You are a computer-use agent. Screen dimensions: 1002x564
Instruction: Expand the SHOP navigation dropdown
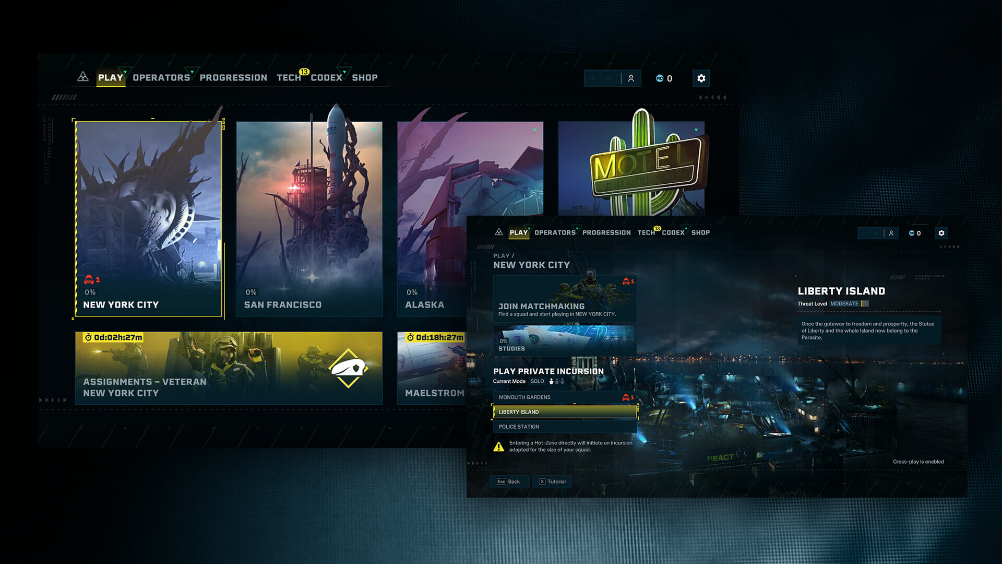click(x=365, y=77)
